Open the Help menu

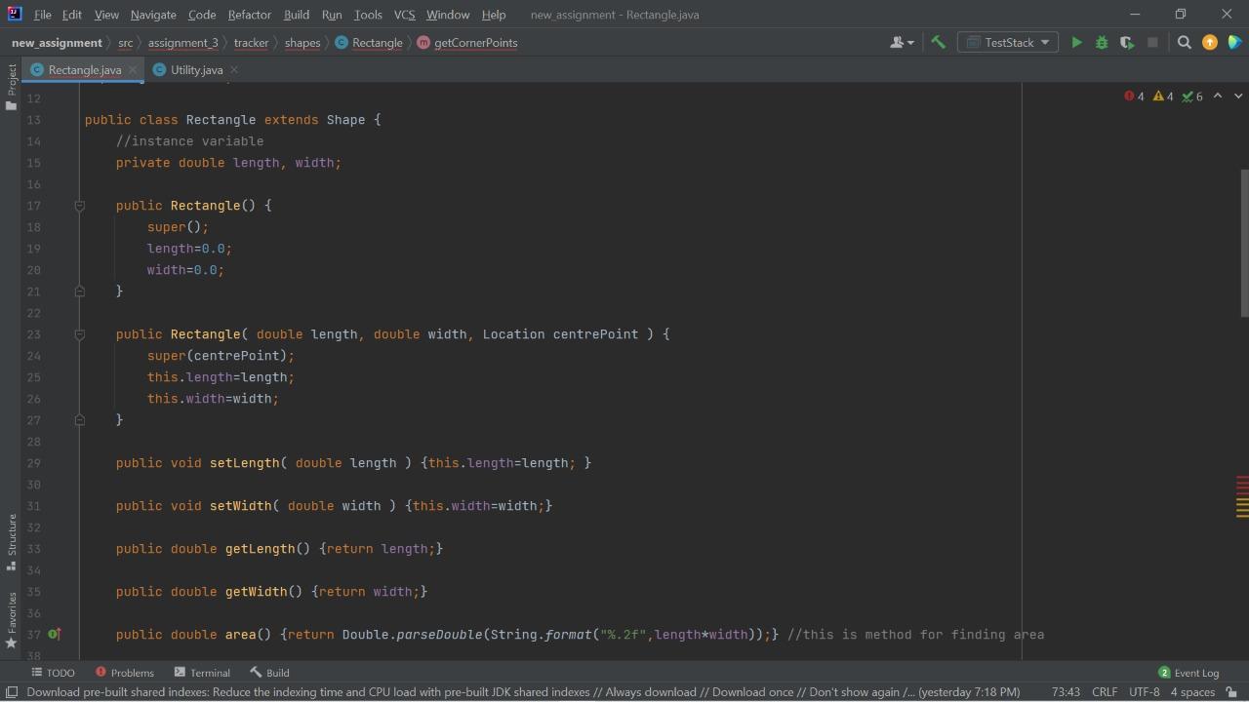pos(494,15)
